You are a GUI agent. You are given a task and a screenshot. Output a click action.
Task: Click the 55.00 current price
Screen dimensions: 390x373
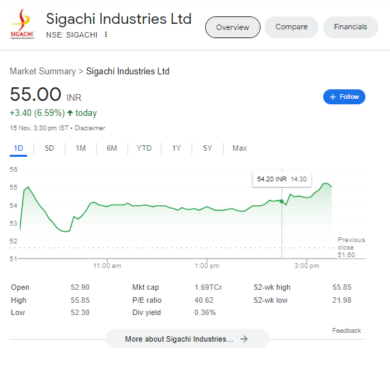pyautogui.click(x=35, y=94)
